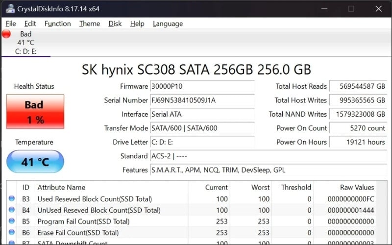The height and width of the screenshot is (245, 392).
Task: Expand the Theme menu
Action: [90, 24]
